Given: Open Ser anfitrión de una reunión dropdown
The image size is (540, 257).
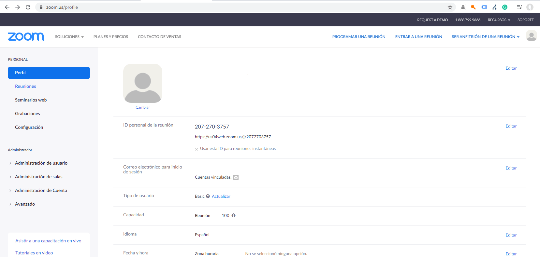Looking at the screenshot, I should (486, 37).
